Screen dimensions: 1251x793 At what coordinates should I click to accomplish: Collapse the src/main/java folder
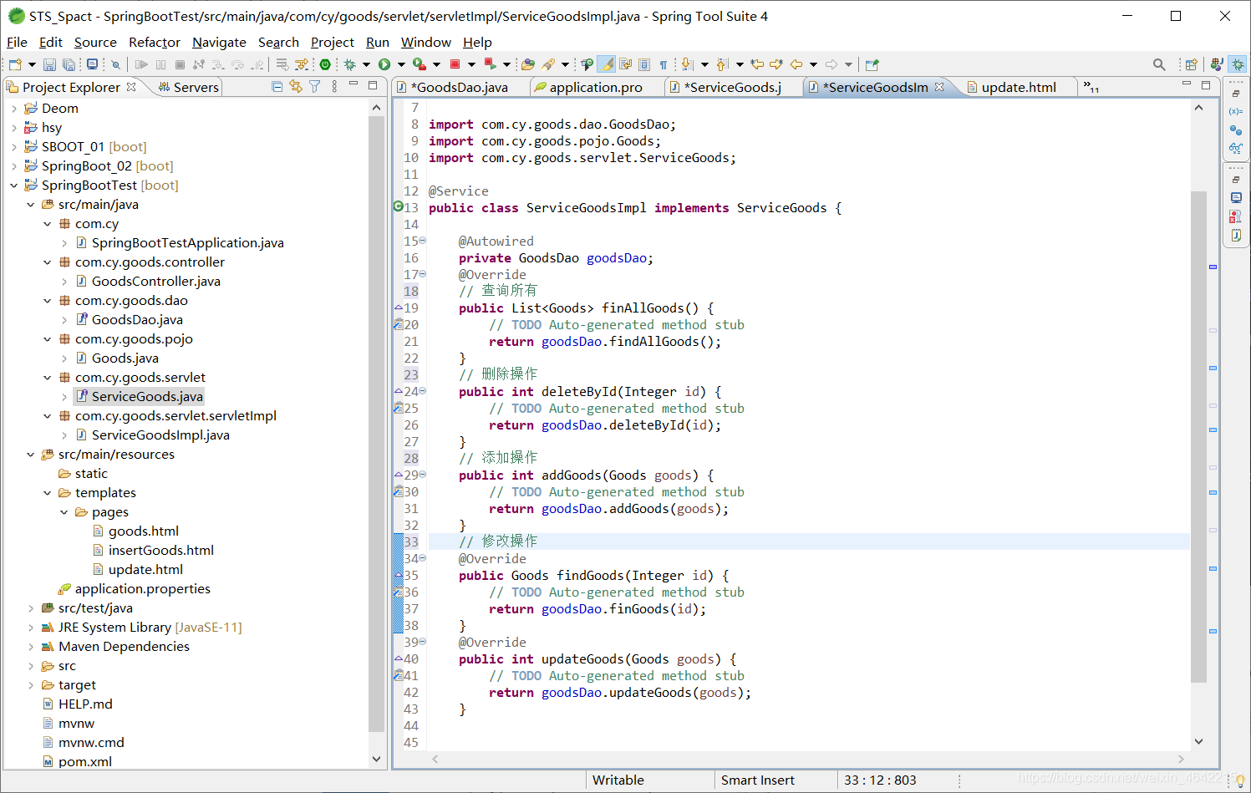pos(31,205)
